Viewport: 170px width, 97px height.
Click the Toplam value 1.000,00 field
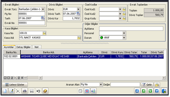pyautogui.click(x=154, y=10)
